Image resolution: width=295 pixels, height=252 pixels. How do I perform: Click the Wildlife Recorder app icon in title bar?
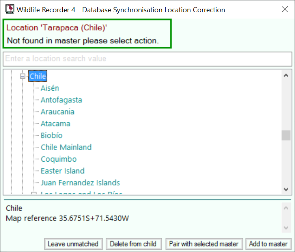[9, 9]
